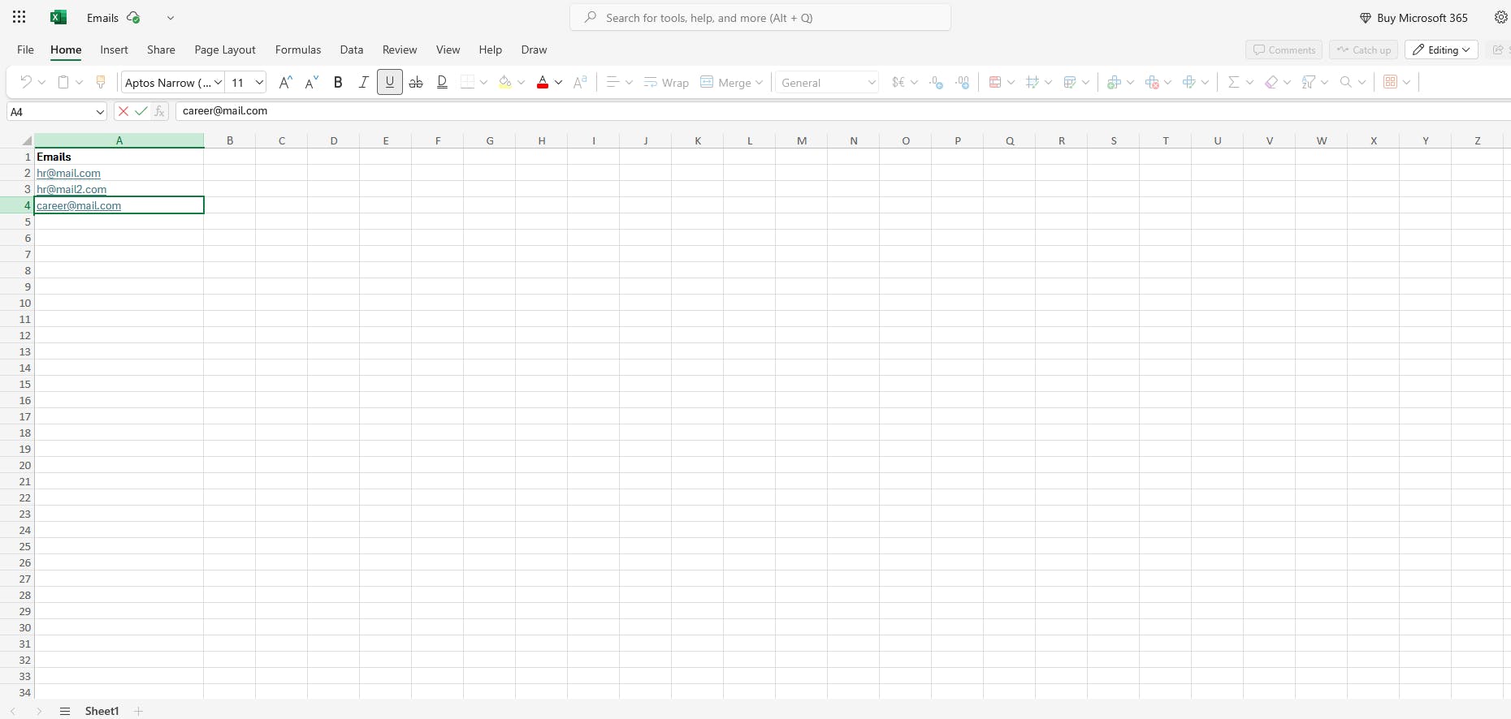1511x719 pixels.
Task: Open text case/font style Aa icon
Action: pyautogui.click(x=580, y=82)
